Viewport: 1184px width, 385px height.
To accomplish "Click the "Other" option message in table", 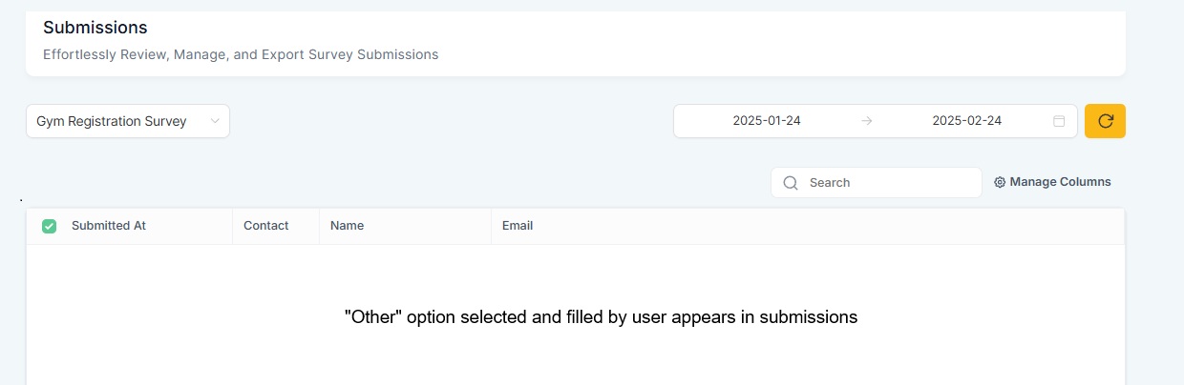I will tap(602, 317).
